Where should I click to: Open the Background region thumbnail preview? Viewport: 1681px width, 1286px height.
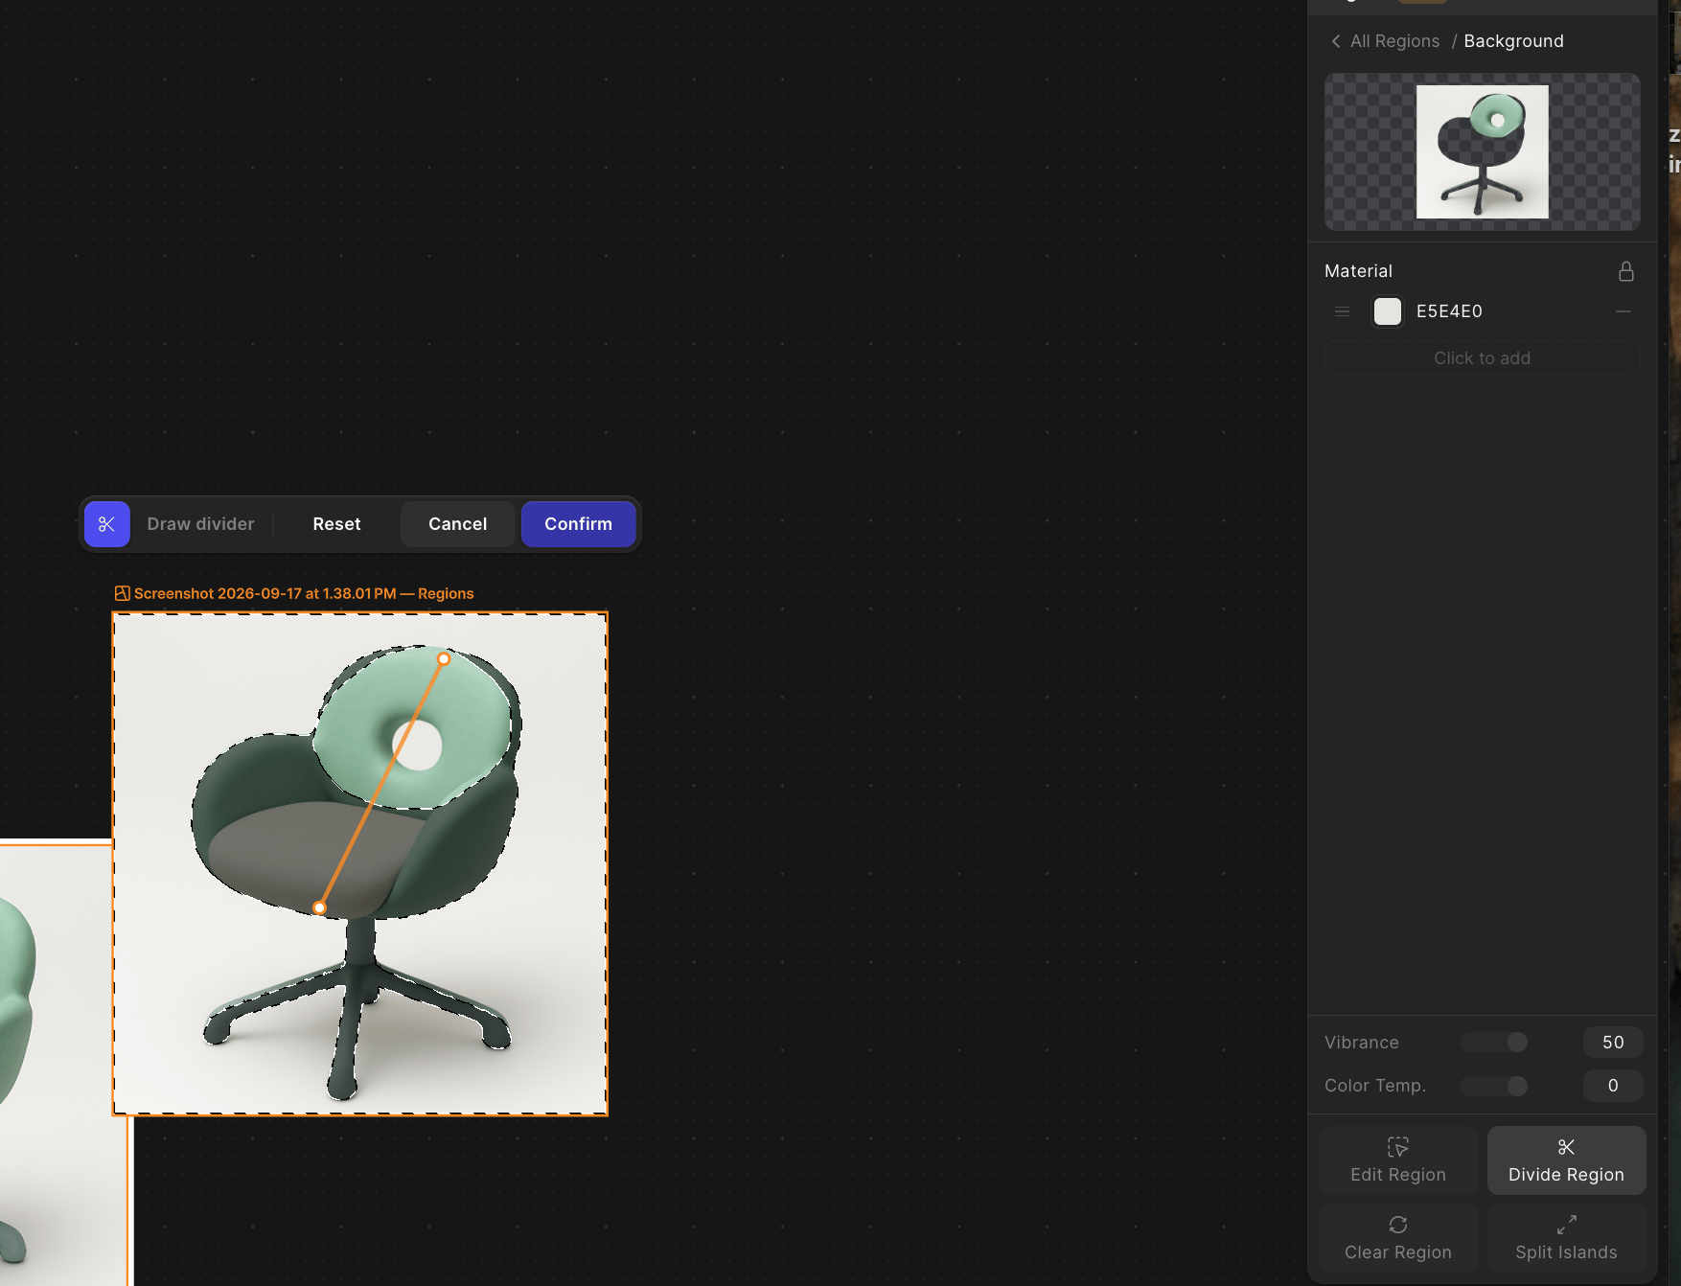(1482, 151)
